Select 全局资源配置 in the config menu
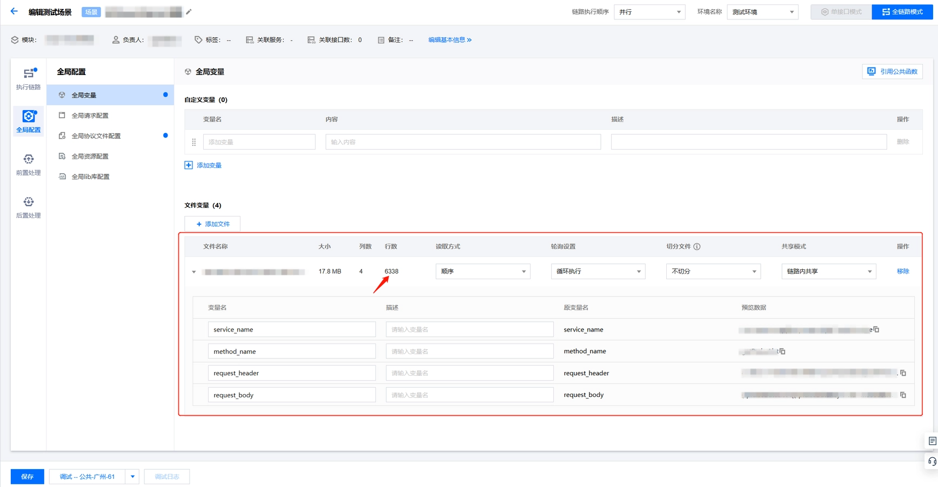 pos(110,157)
